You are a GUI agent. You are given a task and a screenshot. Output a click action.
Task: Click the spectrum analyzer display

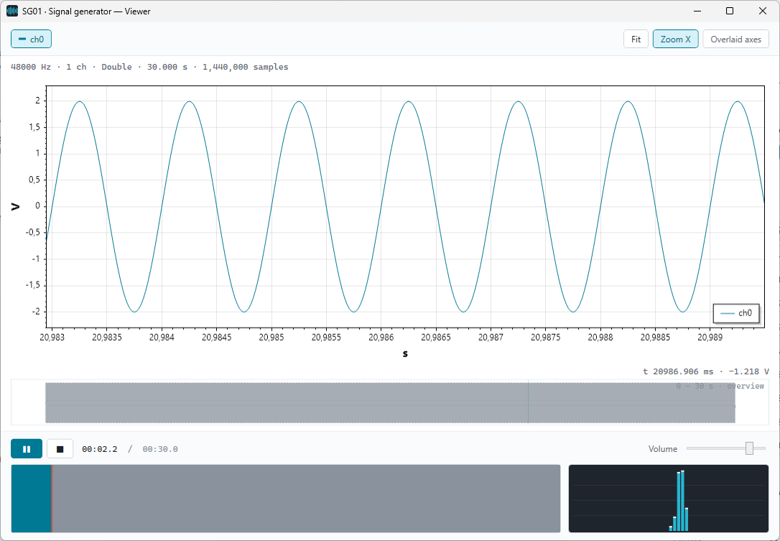pos(669,499)
